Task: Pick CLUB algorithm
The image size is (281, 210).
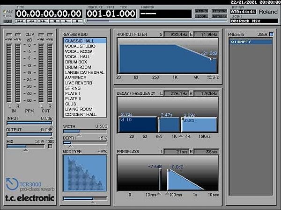Action: tap(85, 104)
